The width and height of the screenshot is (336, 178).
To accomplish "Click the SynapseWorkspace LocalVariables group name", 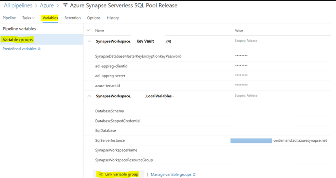I will (x=134, y=96).
